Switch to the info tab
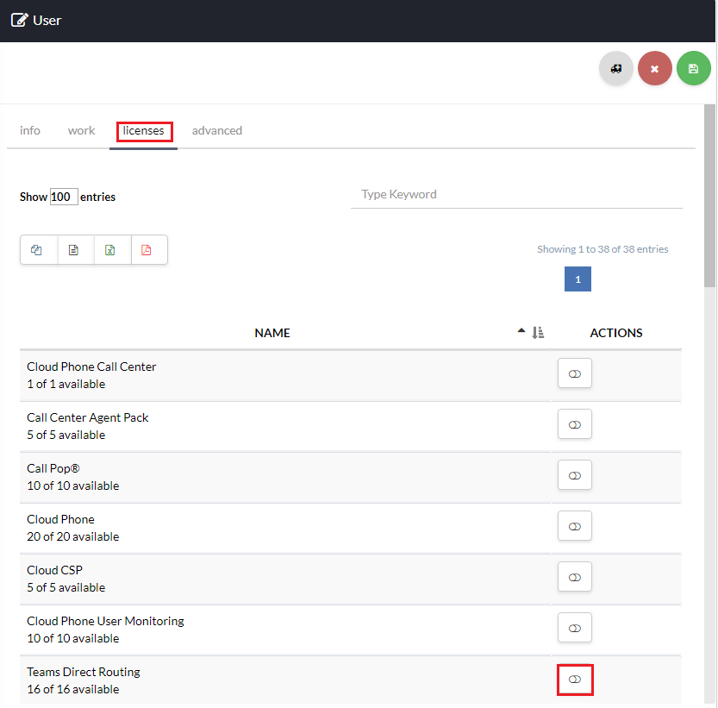 click(30, 131)
